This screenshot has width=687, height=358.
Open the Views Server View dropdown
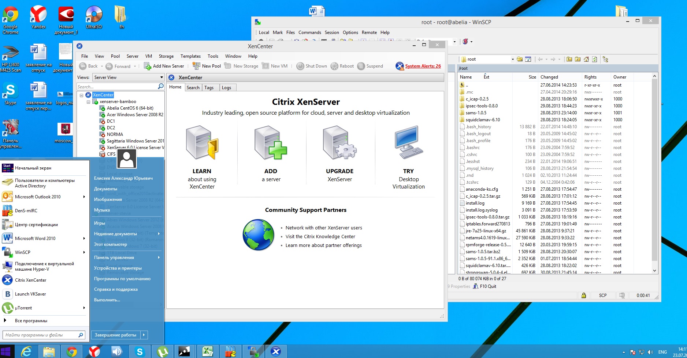128,77
